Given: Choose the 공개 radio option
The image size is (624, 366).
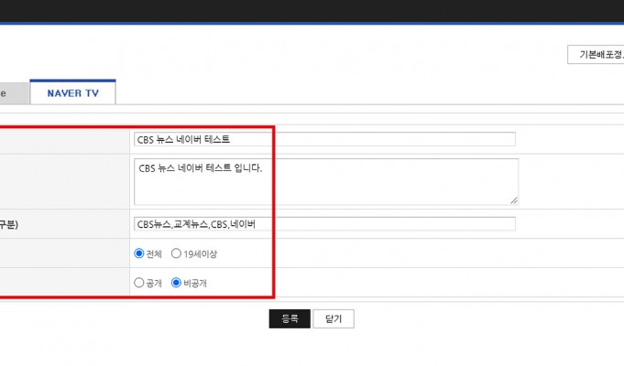Looking at the screenshot, I should (x=139, y=283).
